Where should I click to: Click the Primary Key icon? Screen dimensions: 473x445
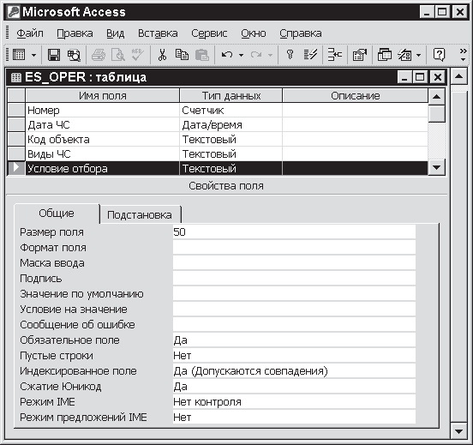click(x=290, y=55)
